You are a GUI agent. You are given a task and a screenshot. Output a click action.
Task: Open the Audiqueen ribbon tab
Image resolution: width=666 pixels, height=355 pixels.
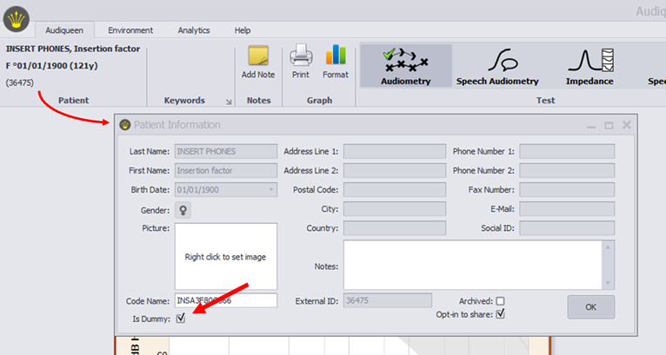(64, 30)
